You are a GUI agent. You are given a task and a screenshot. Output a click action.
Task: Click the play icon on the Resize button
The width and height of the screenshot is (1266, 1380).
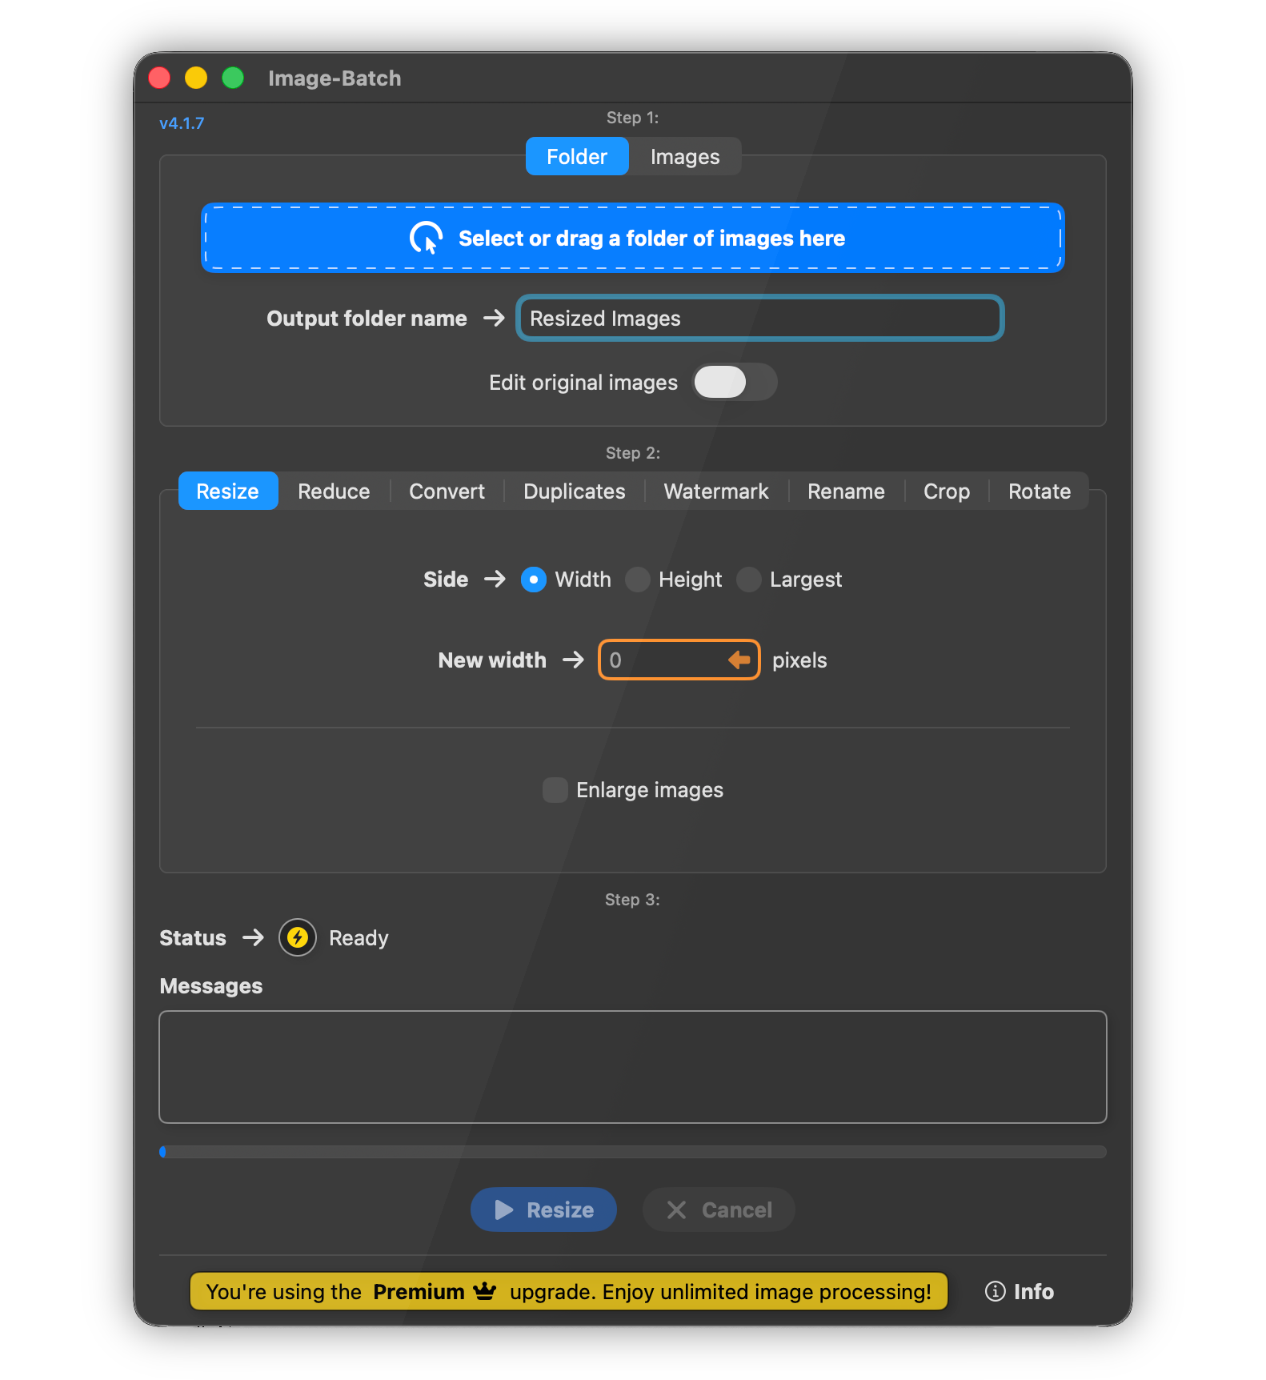(x=503, y=1210)
